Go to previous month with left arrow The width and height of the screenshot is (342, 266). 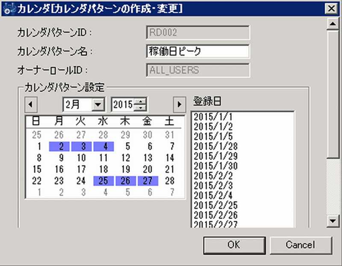[x=31, y=104]
